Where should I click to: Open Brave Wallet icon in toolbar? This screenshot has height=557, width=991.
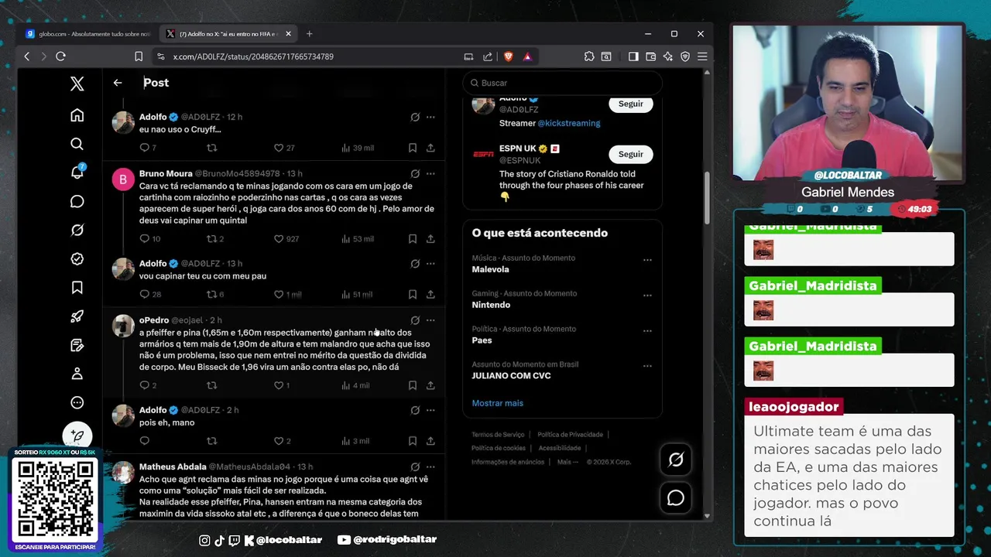[650, 56]
